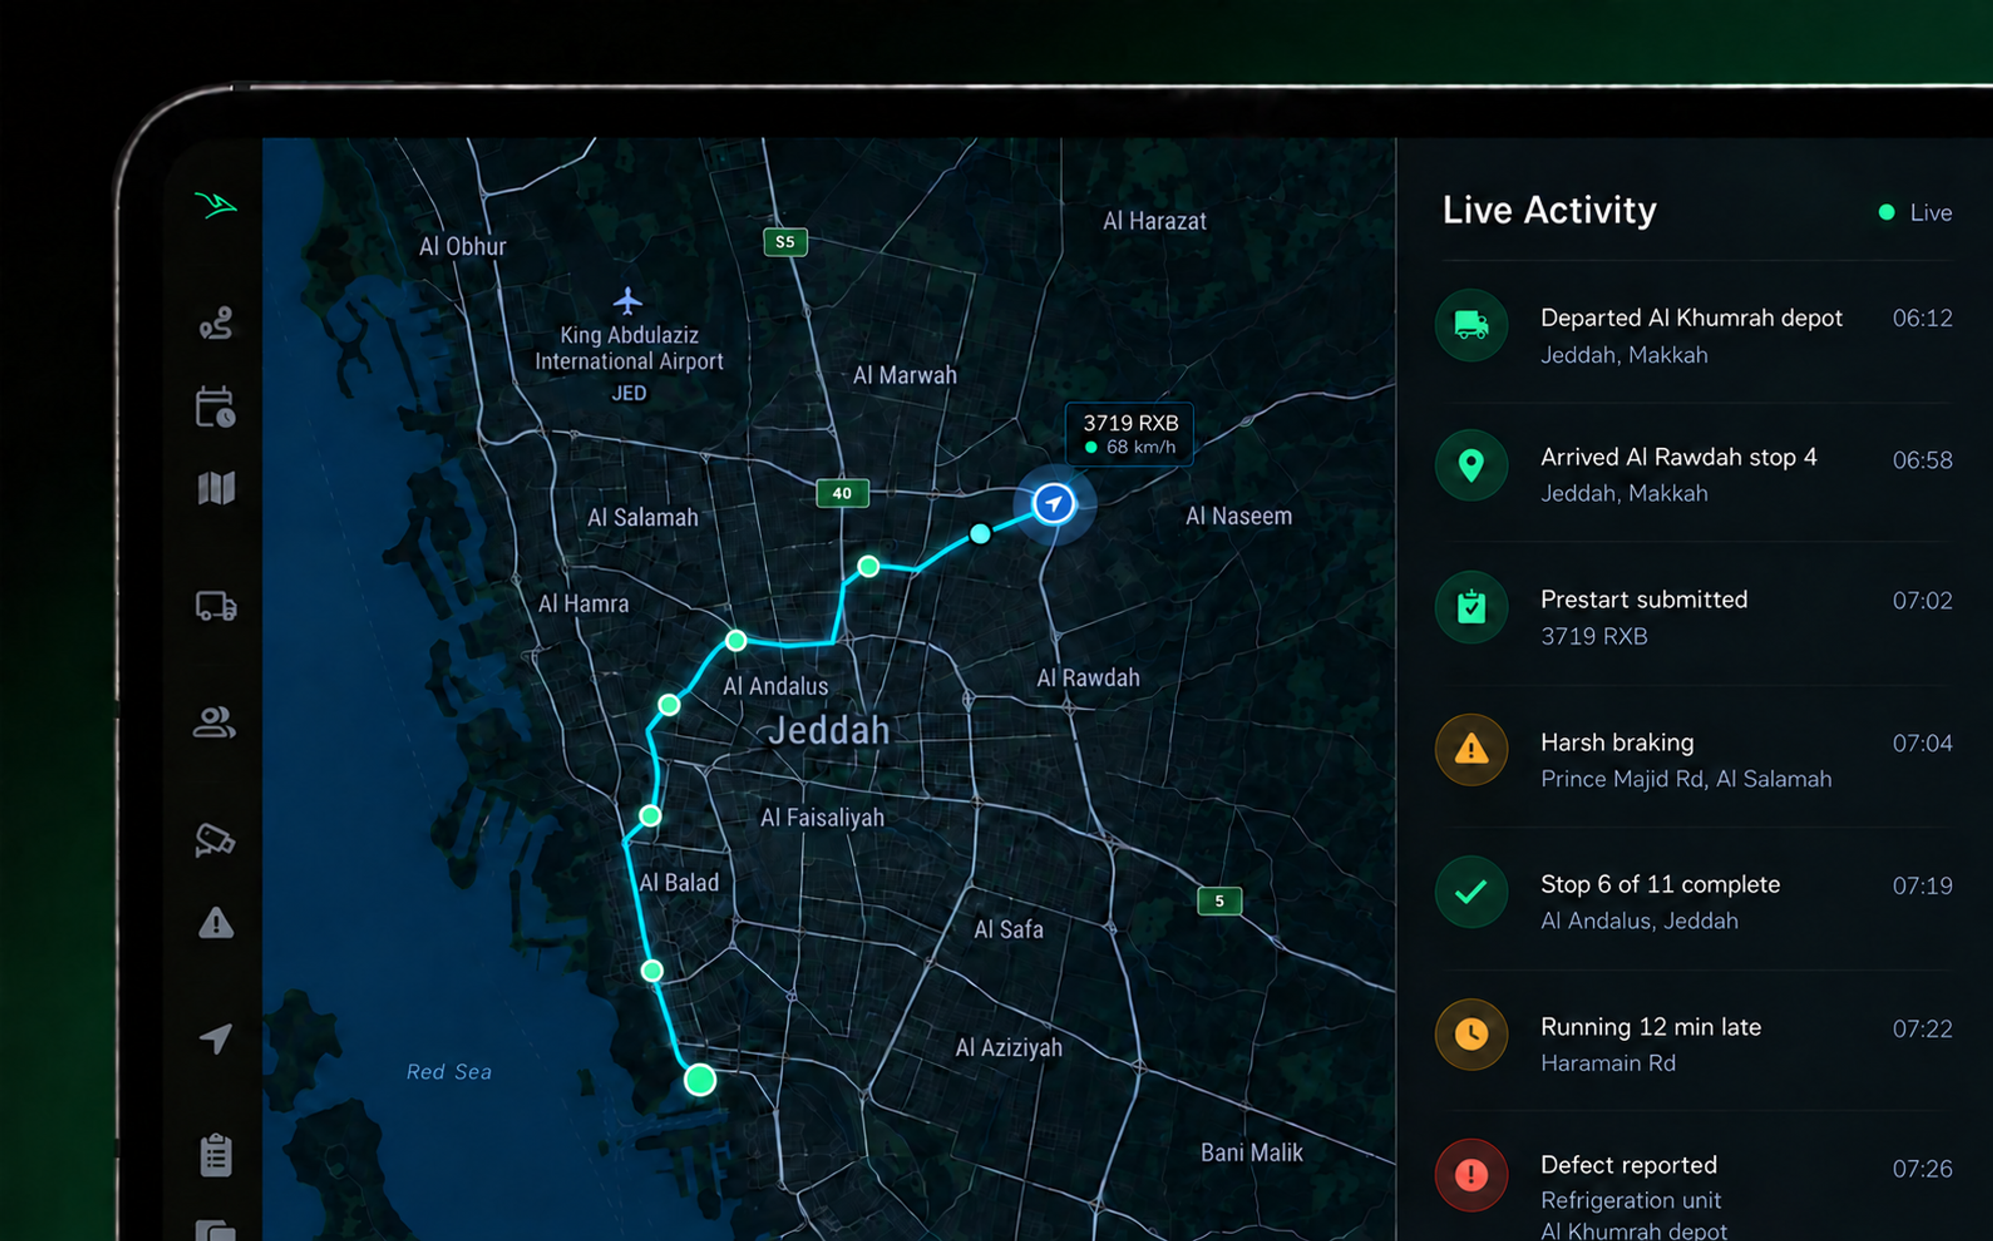Viewport: 1993px width, 1241px height.
Task: Click the orange clock icon for Running late
Action: (1471, 1034)
